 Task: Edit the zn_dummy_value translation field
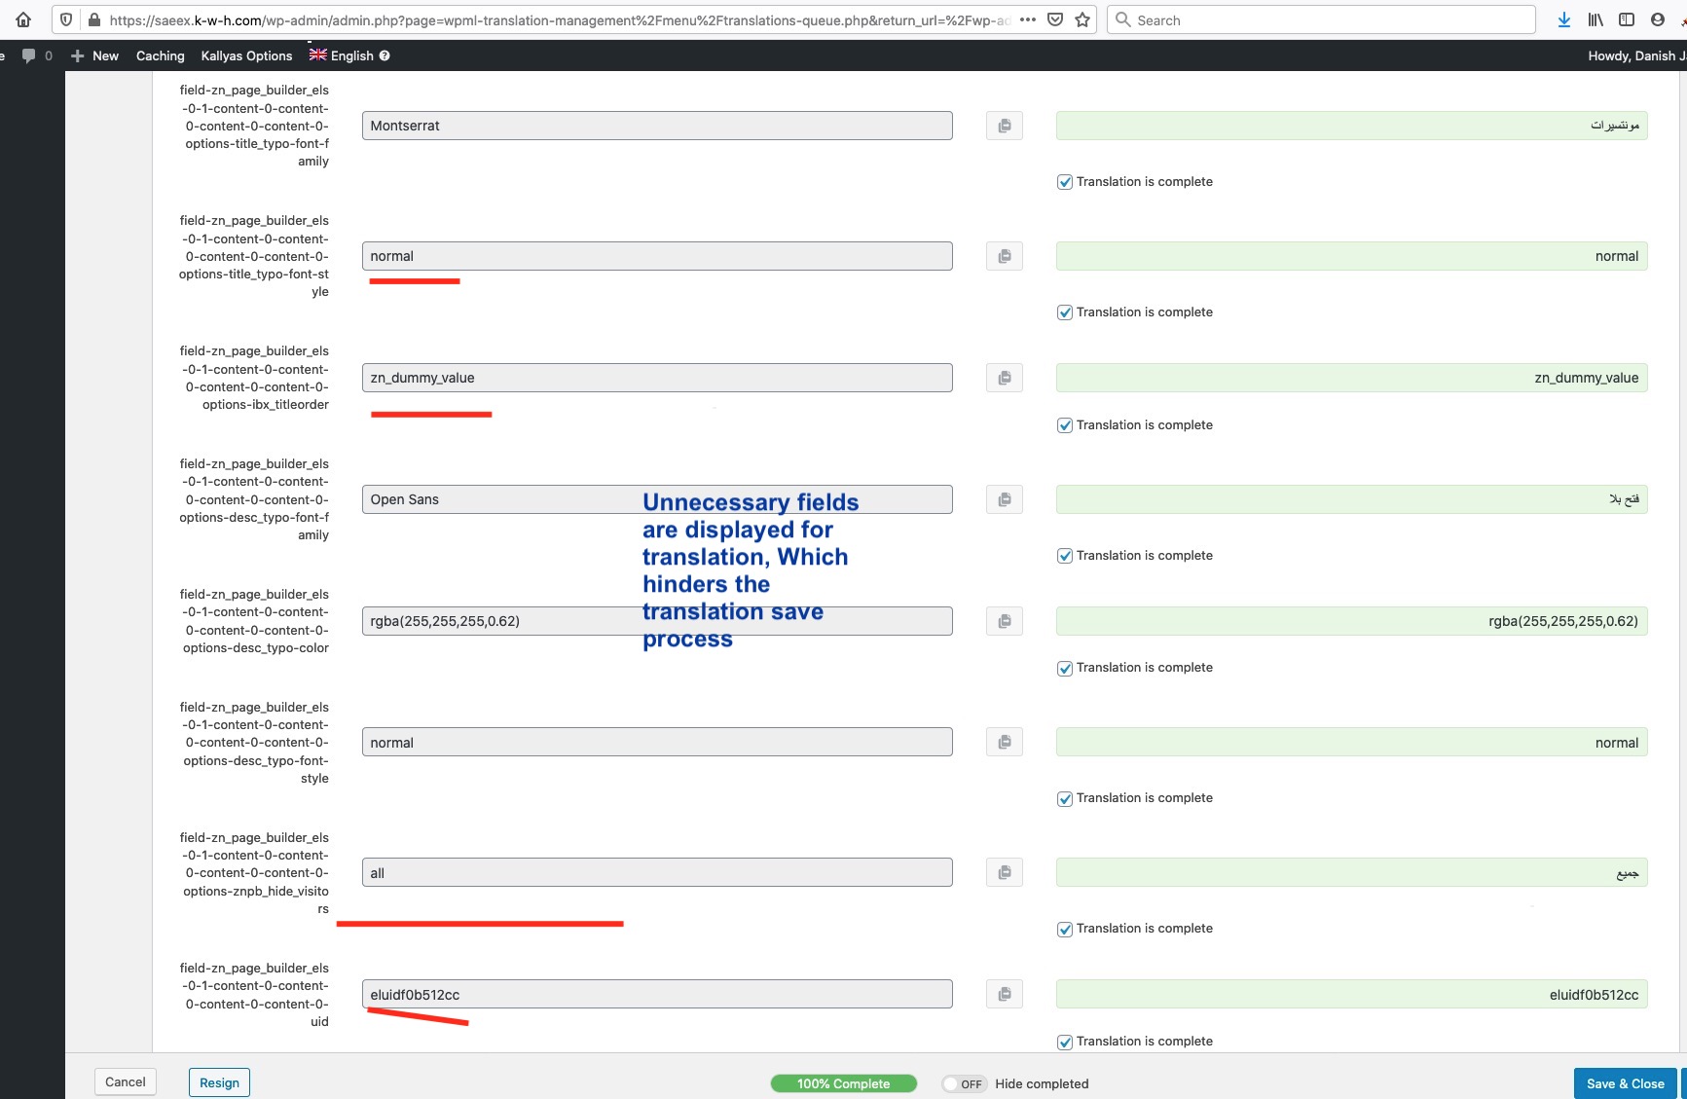point(1351,378)
